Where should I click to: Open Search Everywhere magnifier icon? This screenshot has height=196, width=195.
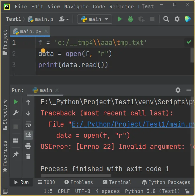click(166, 19)
